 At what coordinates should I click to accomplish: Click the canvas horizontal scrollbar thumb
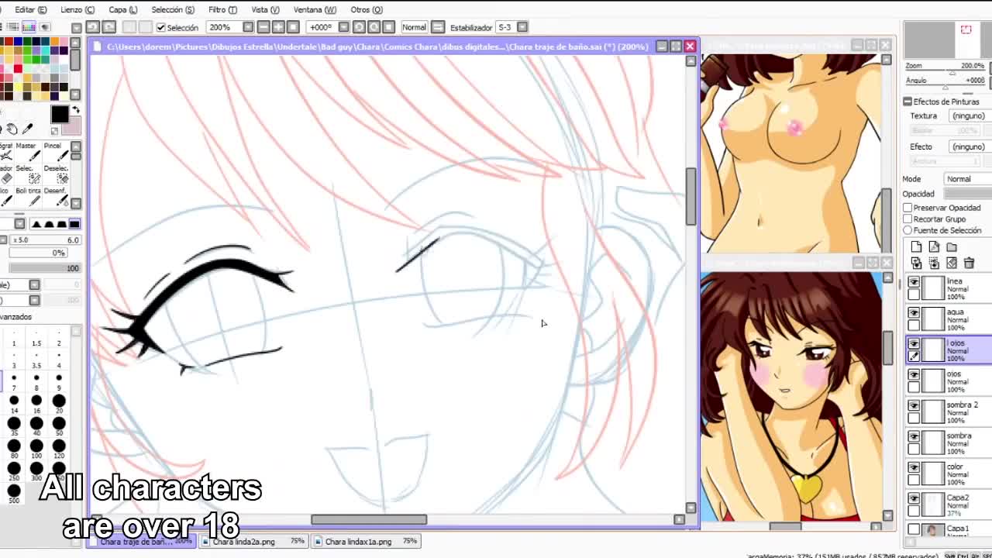point(369,520)
